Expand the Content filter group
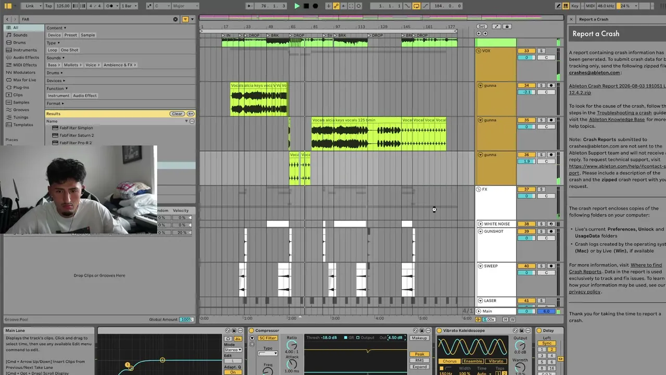The image size is (666, 375). point(56,28)
